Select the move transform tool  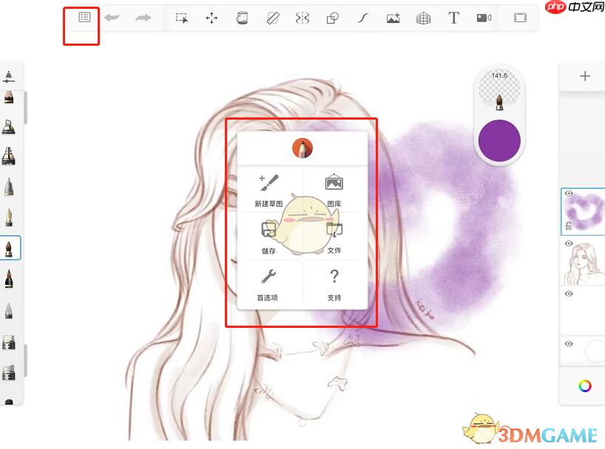click(212, 18)
